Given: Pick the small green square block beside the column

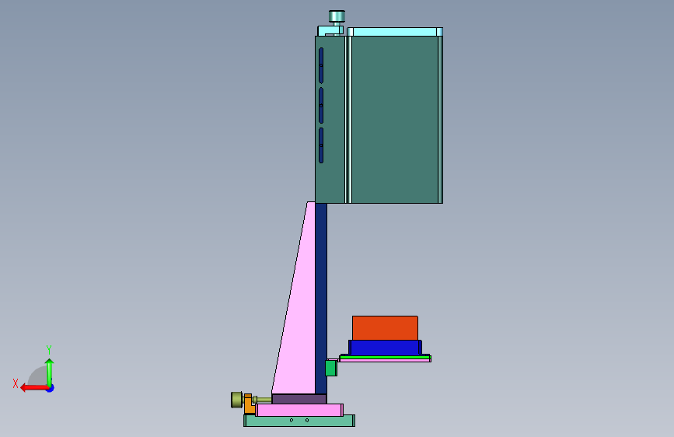Looking at the screenshot, I should tap(331, 368).
